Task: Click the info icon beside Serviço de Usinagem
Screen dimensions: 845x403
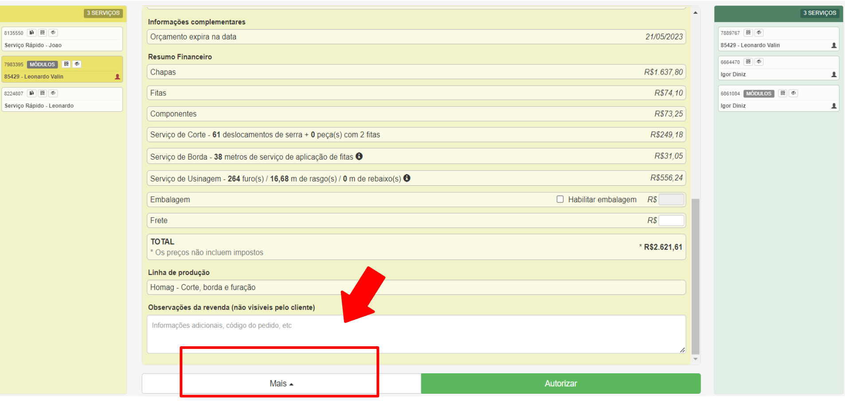Action: pos(407,178)
